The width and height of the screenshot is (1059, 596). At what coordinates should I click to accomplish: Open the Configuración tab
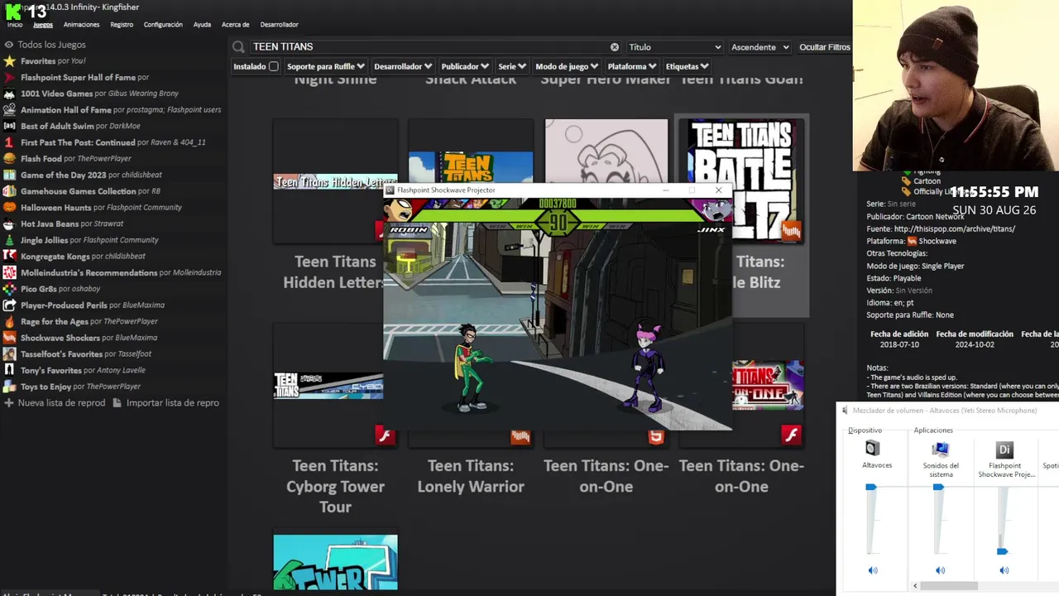tap(163, 25)
